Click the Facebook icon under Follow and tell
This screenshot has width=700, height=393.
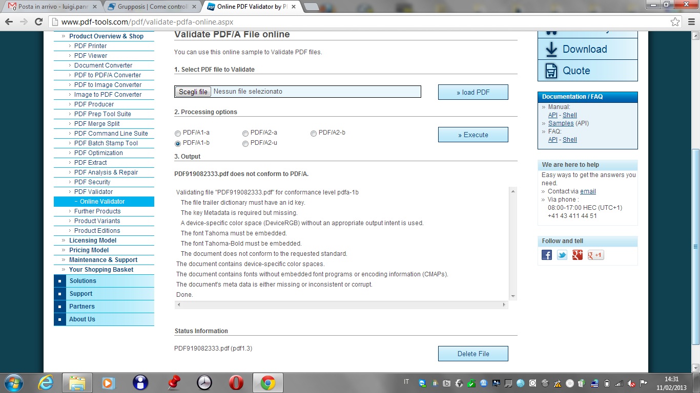[547, 255]
